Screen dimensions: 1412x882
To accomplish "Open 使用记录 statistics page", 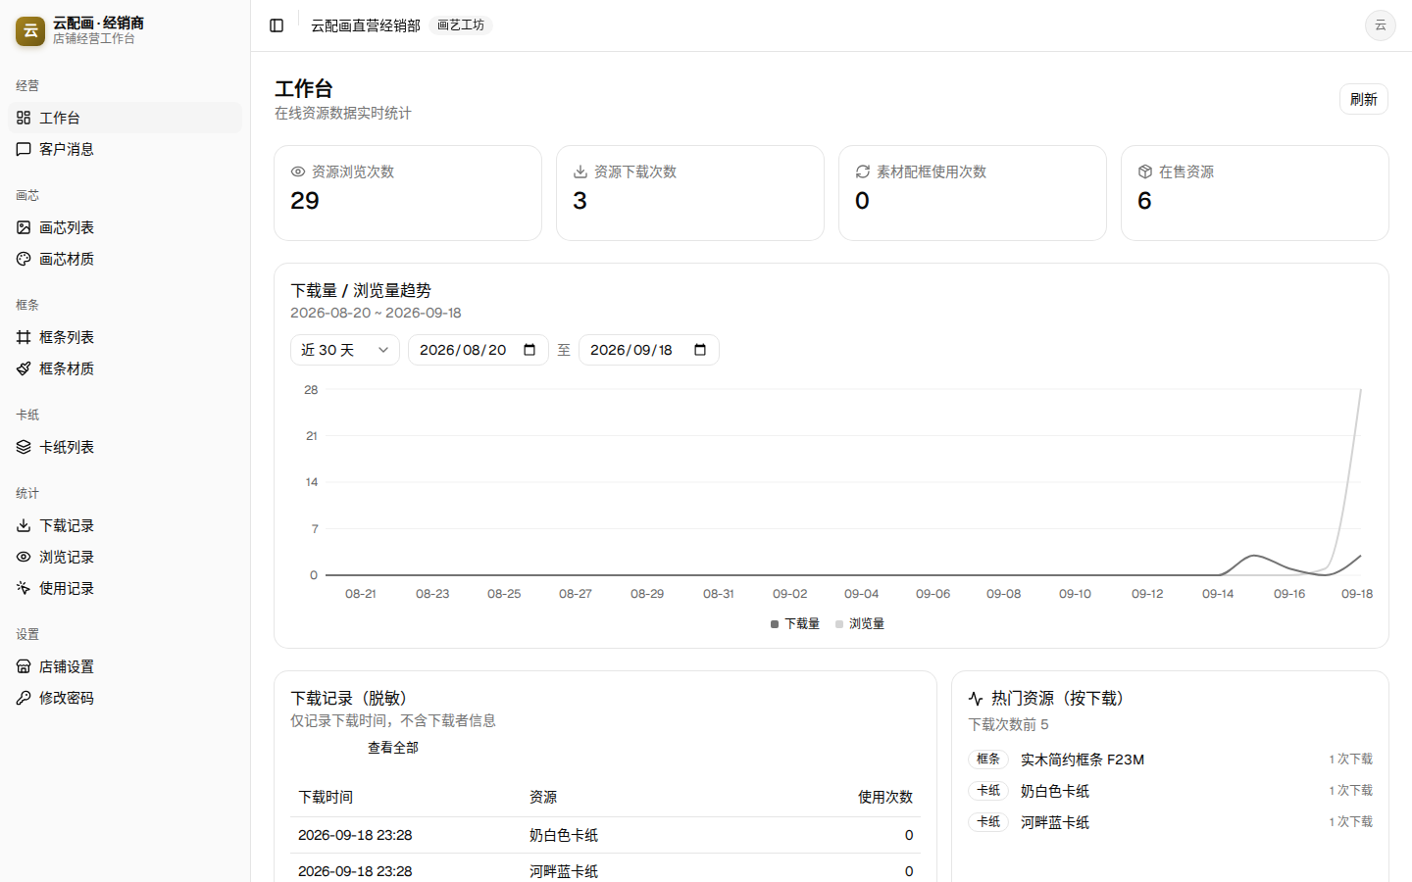I will pos(125,588).
